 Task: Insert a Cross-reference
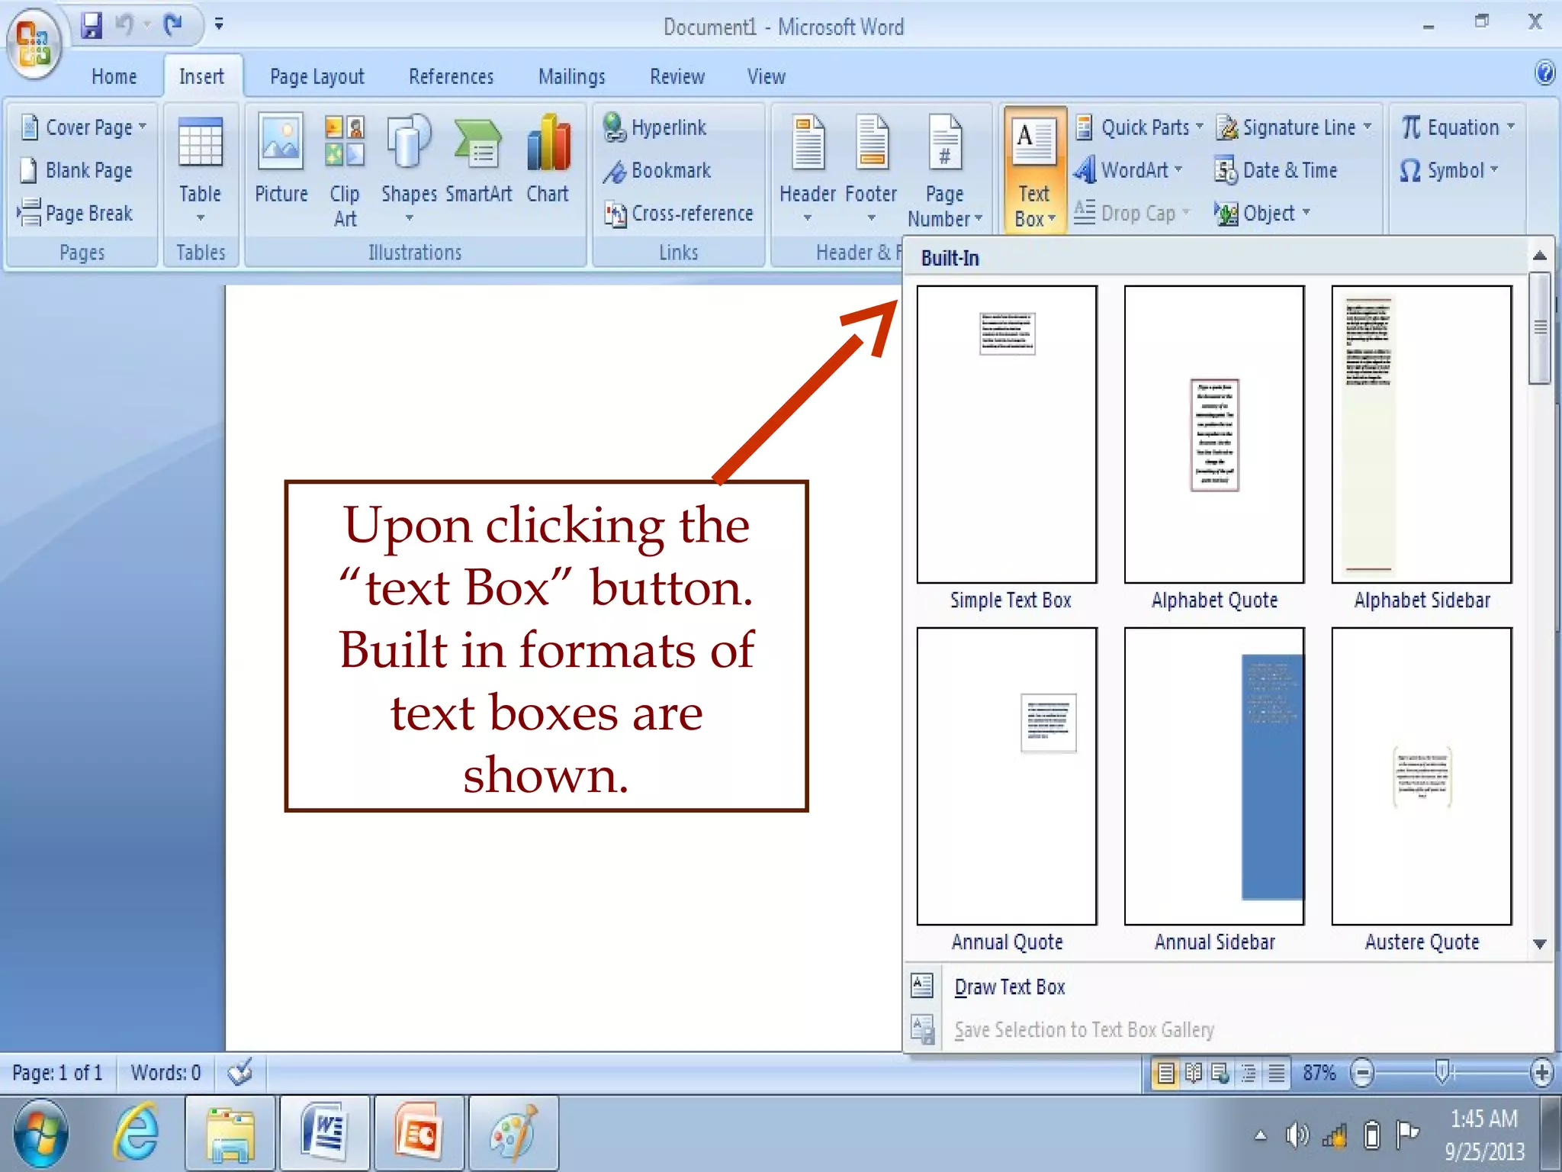point(679,213)
